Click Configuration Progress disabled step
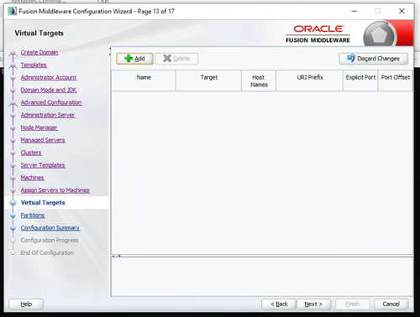 click(50, 240)
